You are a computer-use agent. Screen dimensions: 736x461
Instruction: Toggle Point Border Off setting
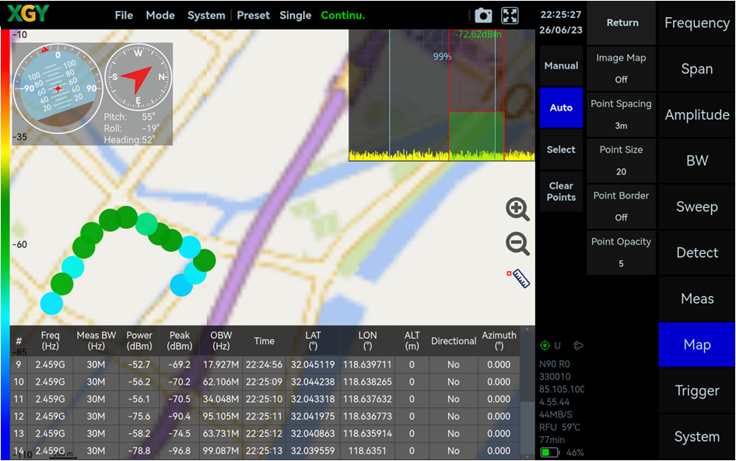(621, 206)
